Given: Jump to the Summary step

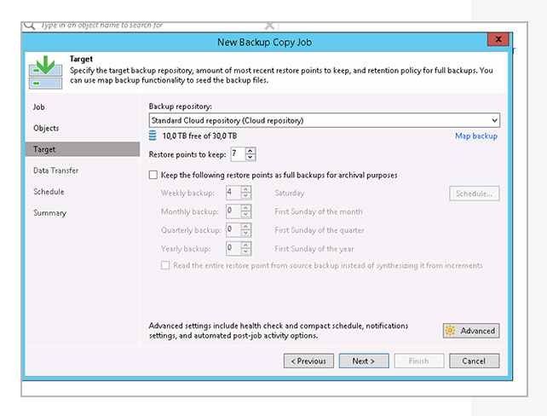Looking at the screenshot, I should (49, 213).
